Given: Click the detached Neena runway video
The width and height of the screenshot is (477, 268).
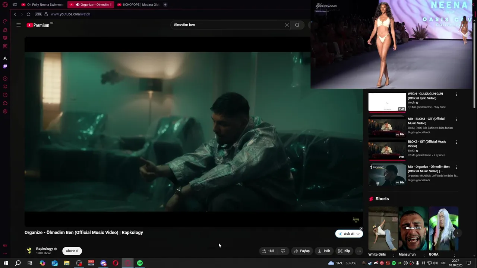Looking at the screenshot, I should [x=392, y=44].
